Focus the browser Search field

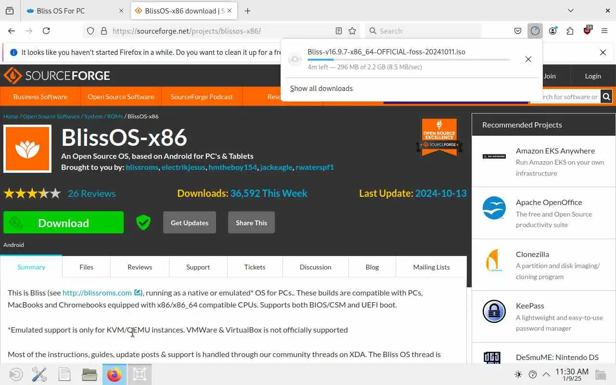[423, 31]
